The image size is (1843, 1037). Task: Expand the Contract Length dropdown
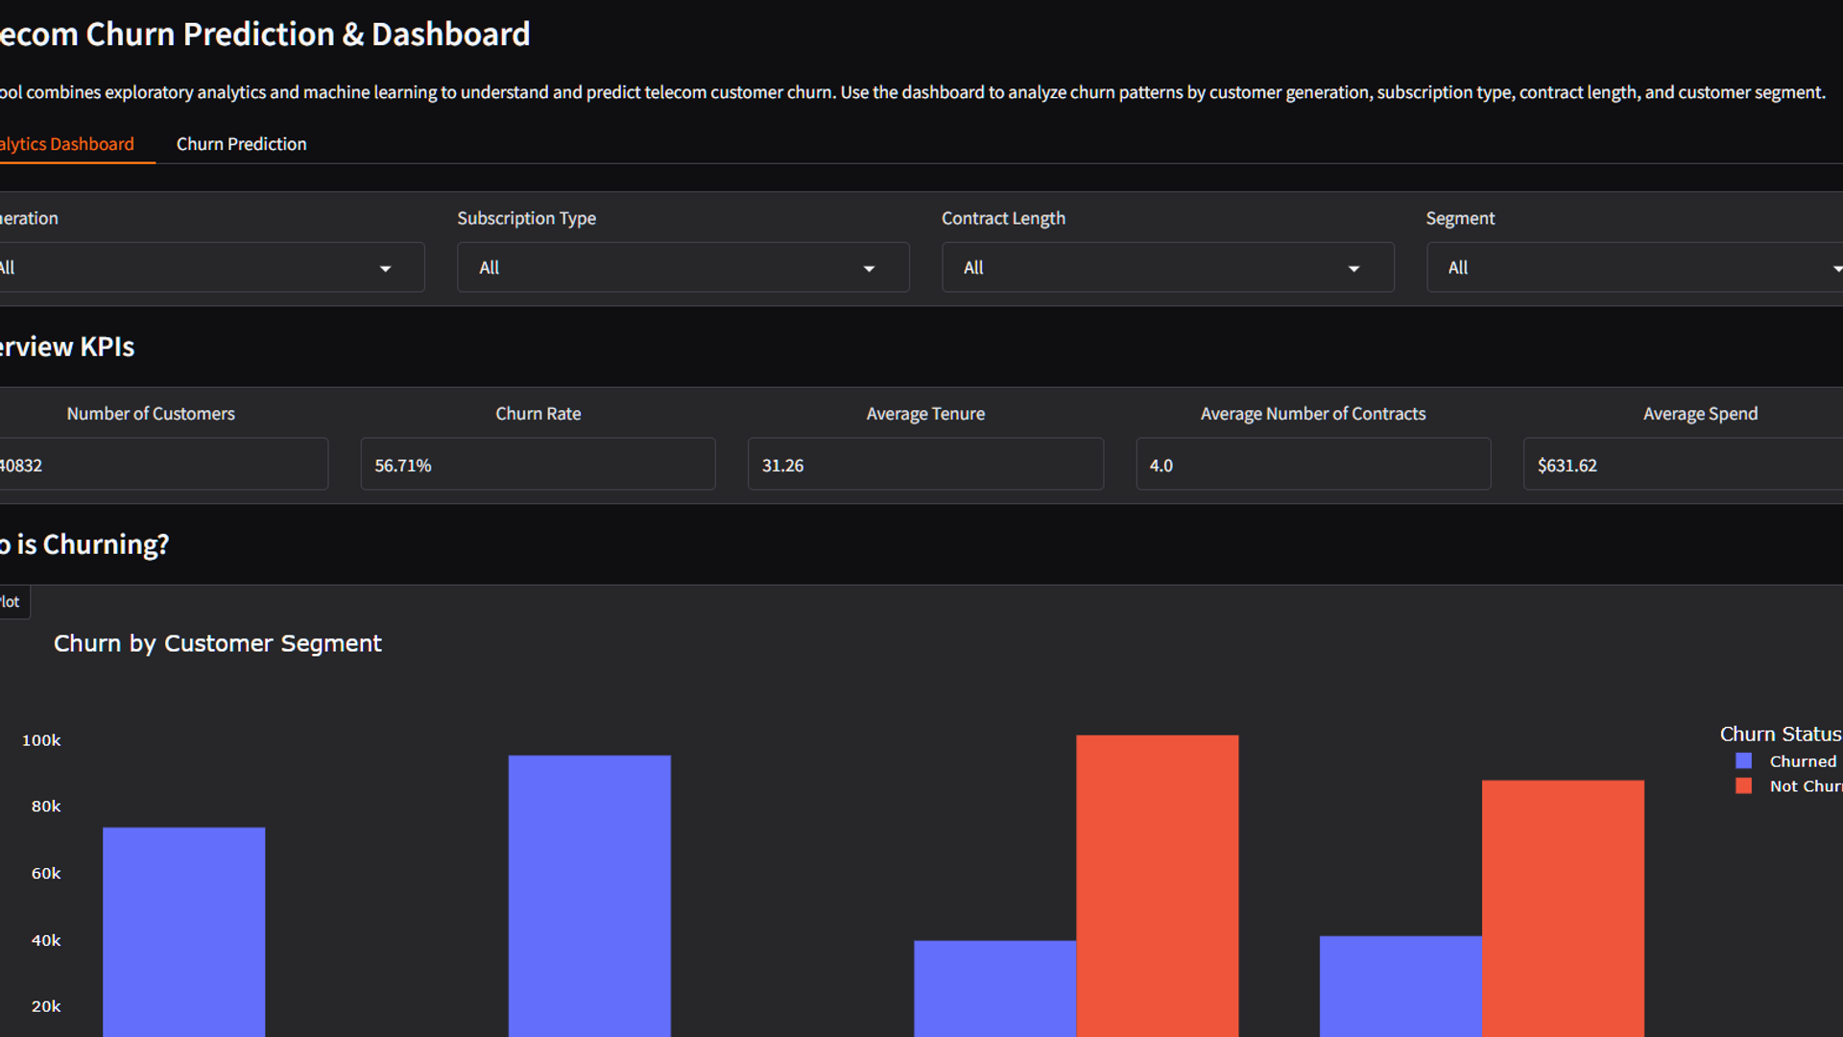point(1167,267)
